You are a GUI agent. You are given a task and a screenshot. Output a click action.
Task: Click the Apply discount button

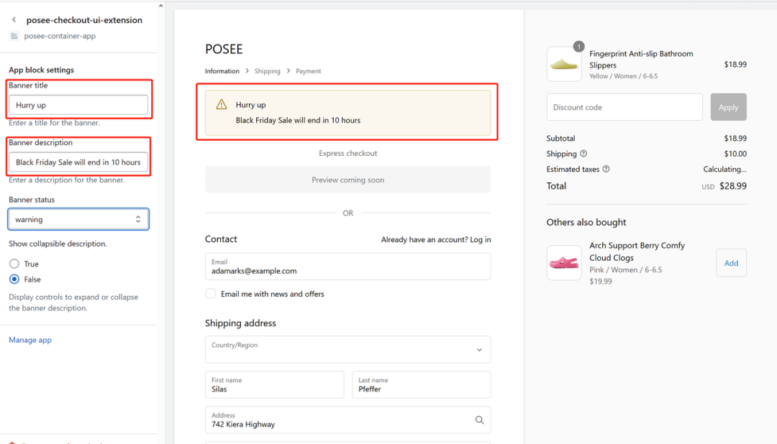(728, 107)
